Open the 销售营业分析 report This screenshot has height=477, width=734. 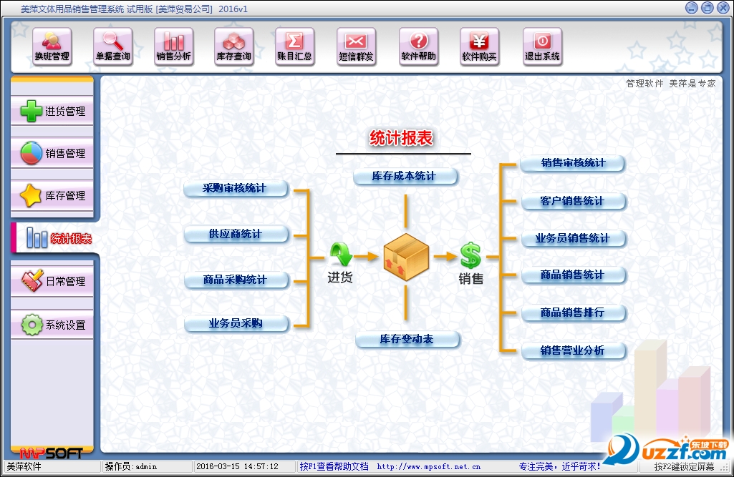click(x=573, y=350)
